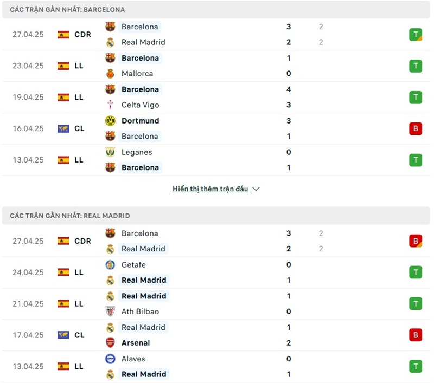The height and width of the screenshot is (383, 434).
Task: Click the red B badge for Arsenal match
Action: tap(416, 335)
